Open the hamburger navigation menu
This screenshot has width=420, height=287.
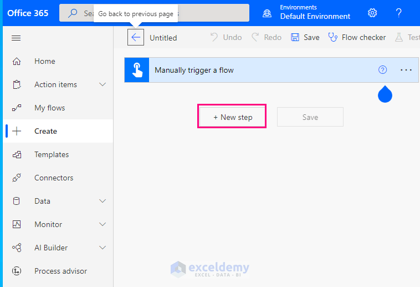[16, 38]
